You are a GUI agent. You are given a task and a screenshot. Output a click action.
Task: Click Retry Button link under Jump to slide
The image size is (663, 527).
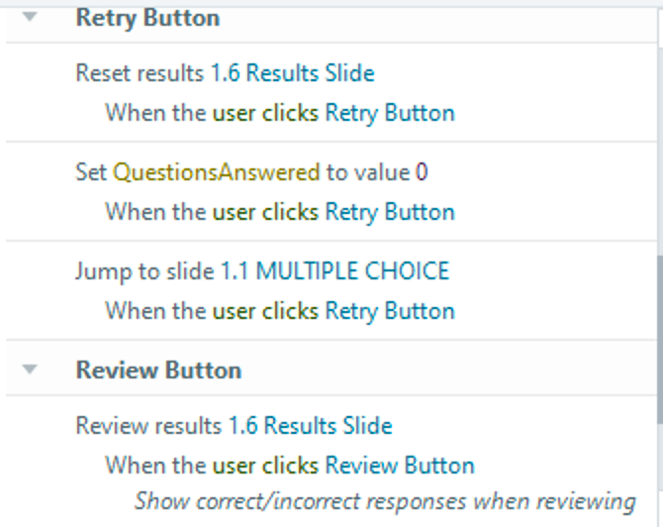click(x=390, y=311)
